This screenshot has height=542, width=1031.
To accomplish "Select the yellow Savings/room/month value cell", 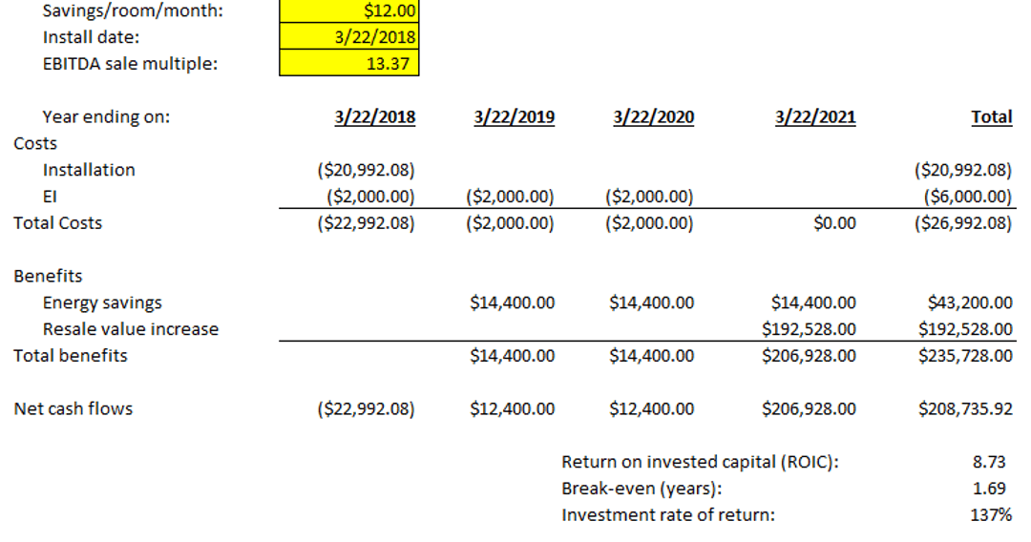I will click(349, 11).
